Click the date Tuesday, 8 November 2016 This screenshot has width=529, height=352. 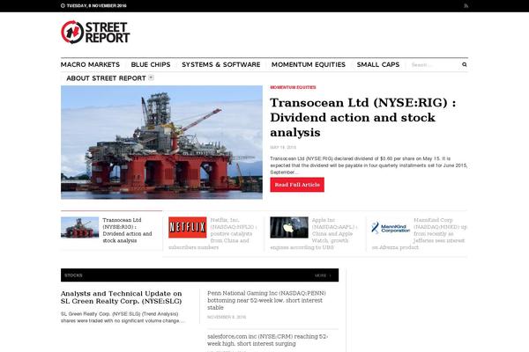[x=96, y=6]
